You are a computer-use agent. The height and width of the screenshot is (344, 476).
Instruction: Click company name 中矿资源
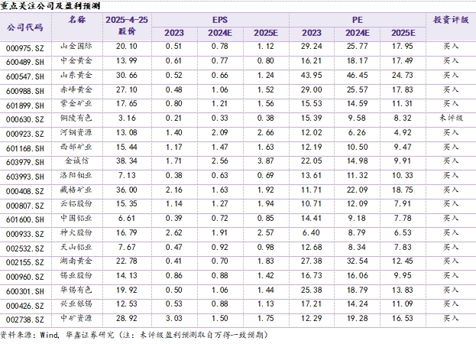point(76,318)
